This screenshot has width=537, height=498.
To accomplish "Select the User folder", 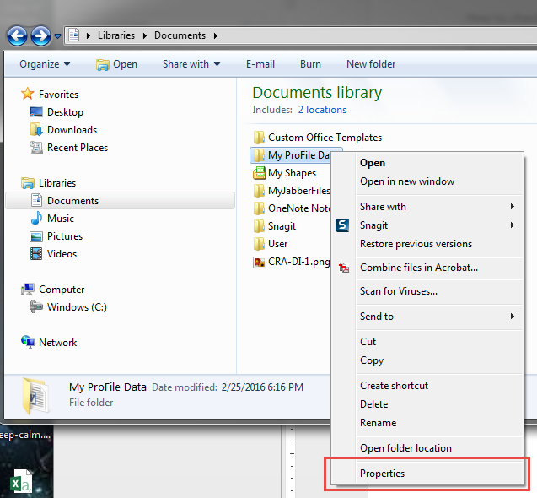I will coord(271,244).
